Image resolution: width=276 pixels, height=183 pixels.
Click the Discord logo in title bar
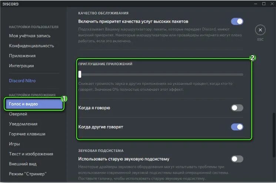coord(10,4)
